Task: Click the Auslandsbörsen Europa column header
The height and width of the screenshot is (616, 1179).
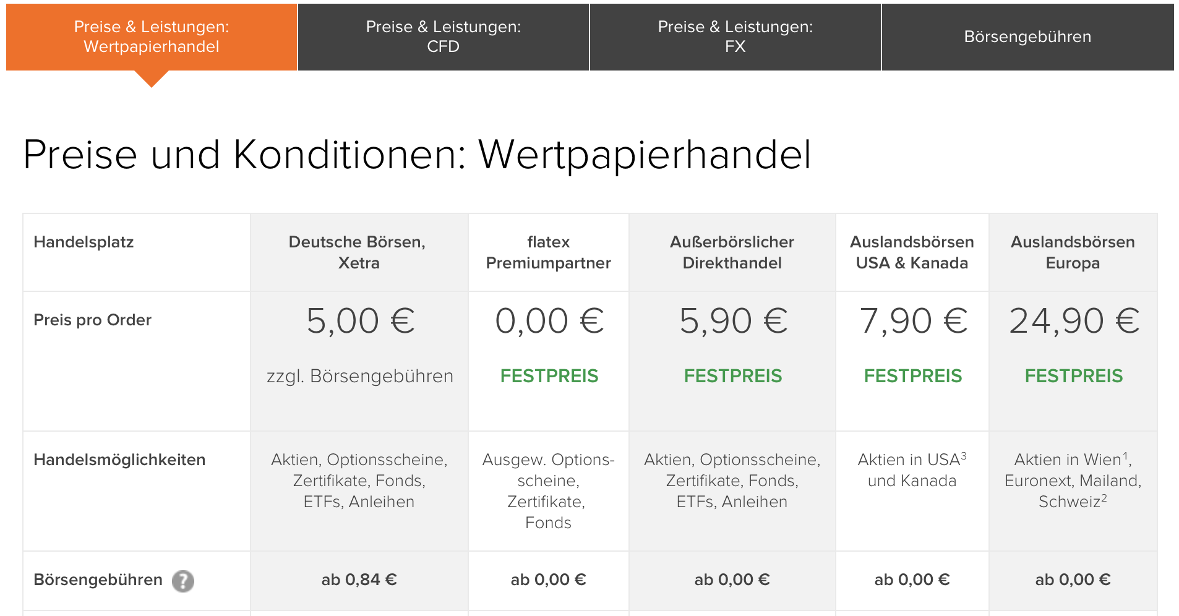Action: 1073,252
